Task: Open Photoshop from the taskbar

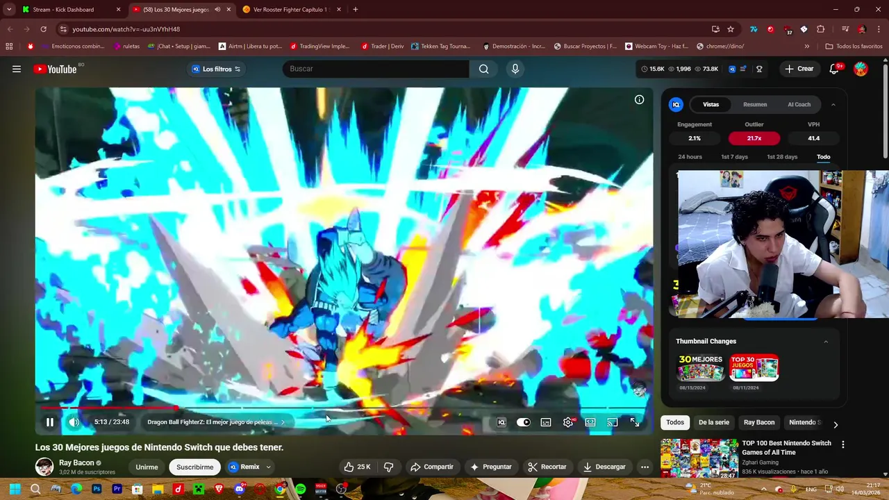Action: point(97,489)
